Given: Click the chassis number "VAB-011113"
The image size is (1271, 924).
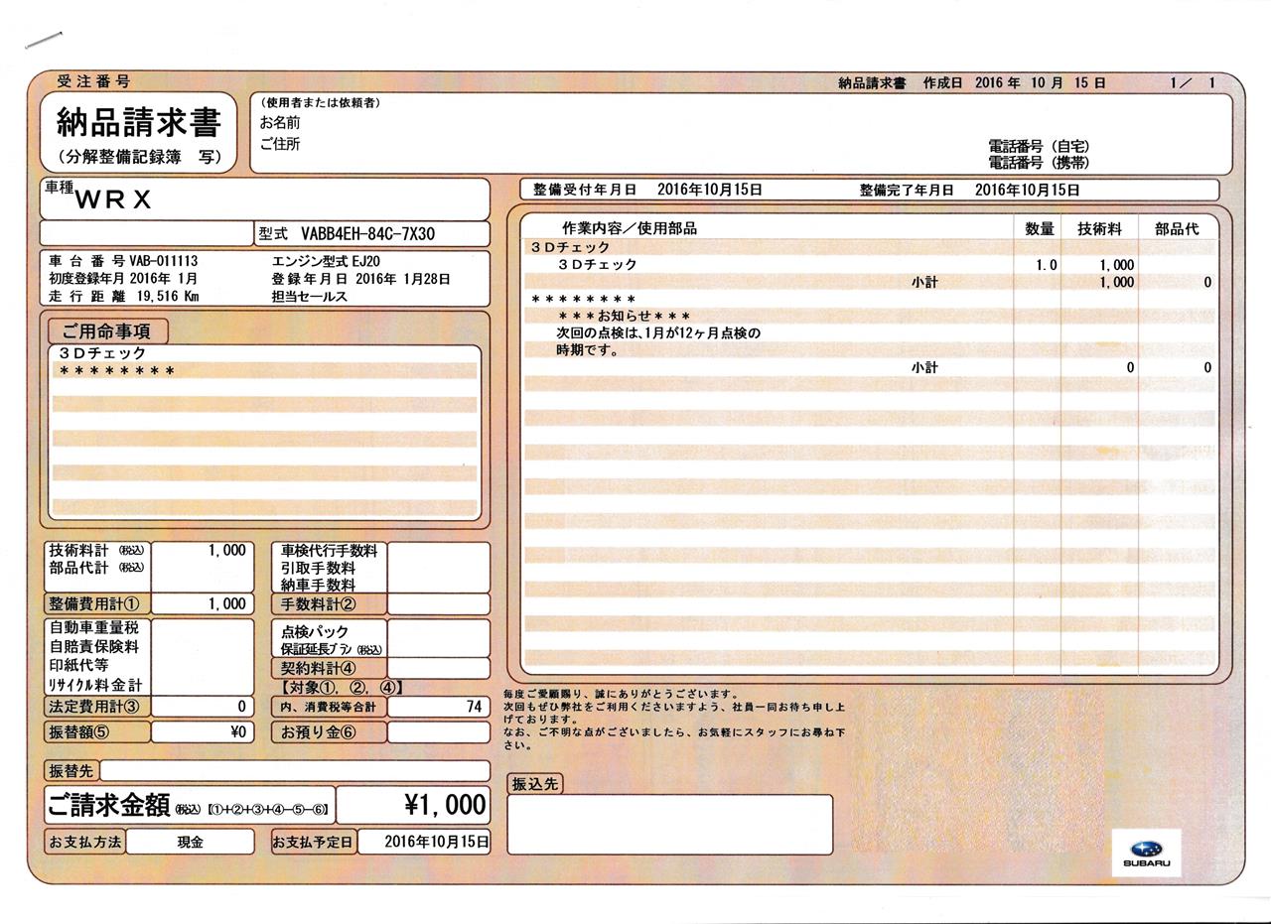Looking at the screenshot, I should (x=164, y=261).
